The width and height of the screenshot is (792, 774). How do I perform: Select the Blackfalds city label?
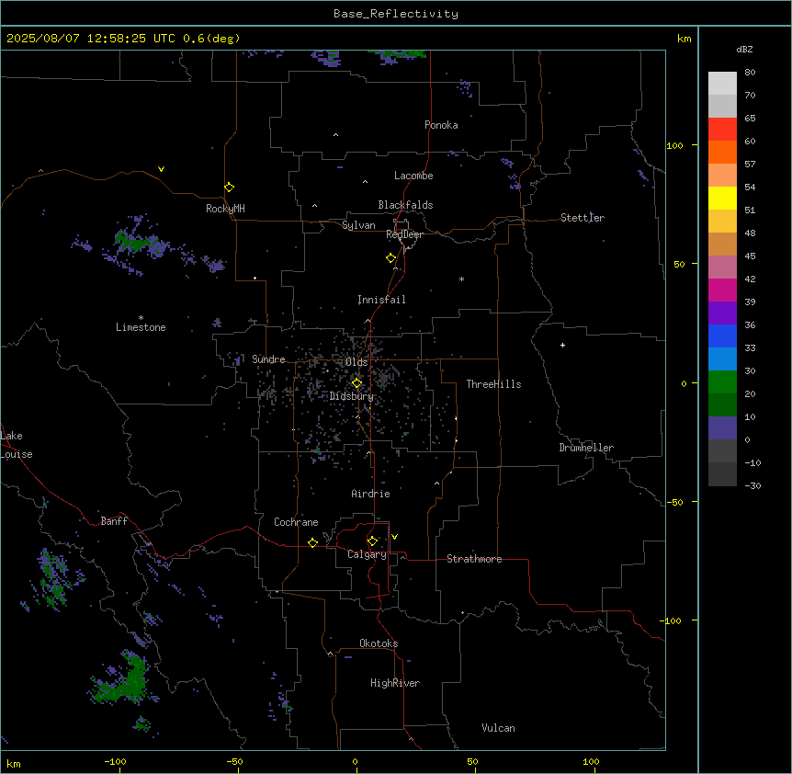(x=405, y=205)
